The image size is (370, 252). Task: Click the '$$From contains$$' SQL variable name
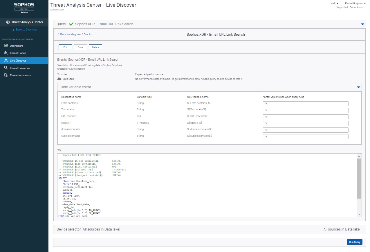[198, 103]
